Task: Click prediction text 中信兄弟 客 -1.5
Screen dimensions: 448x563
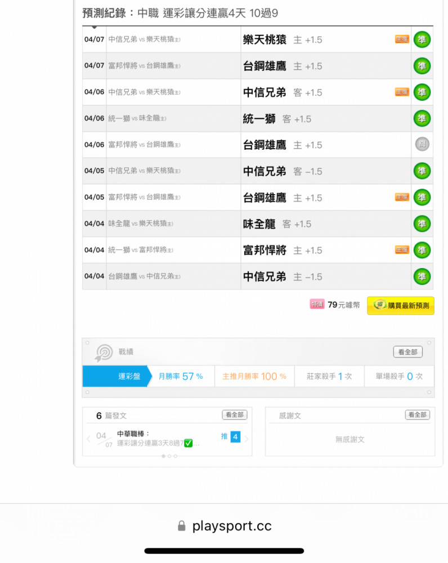Action: 283,171
